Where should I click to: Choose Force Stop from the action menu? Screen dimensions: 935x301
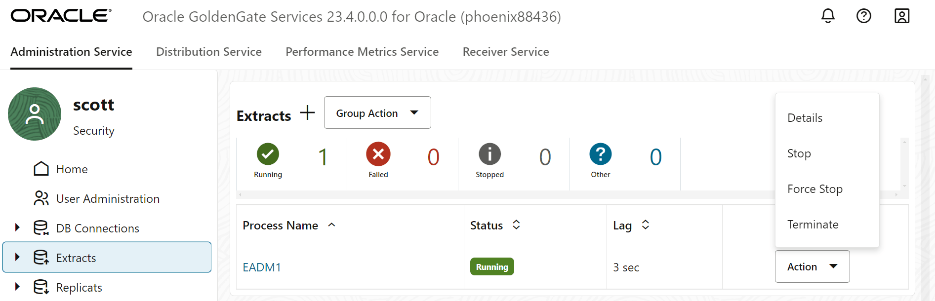tap(814, 189)
